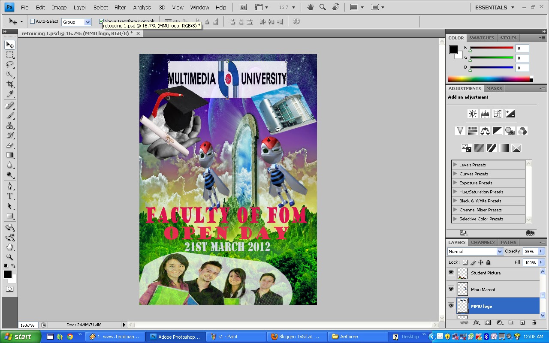This screenshot has height=343, width=549.
Task: Add a Curves adjustment
Action: point(498,114)
